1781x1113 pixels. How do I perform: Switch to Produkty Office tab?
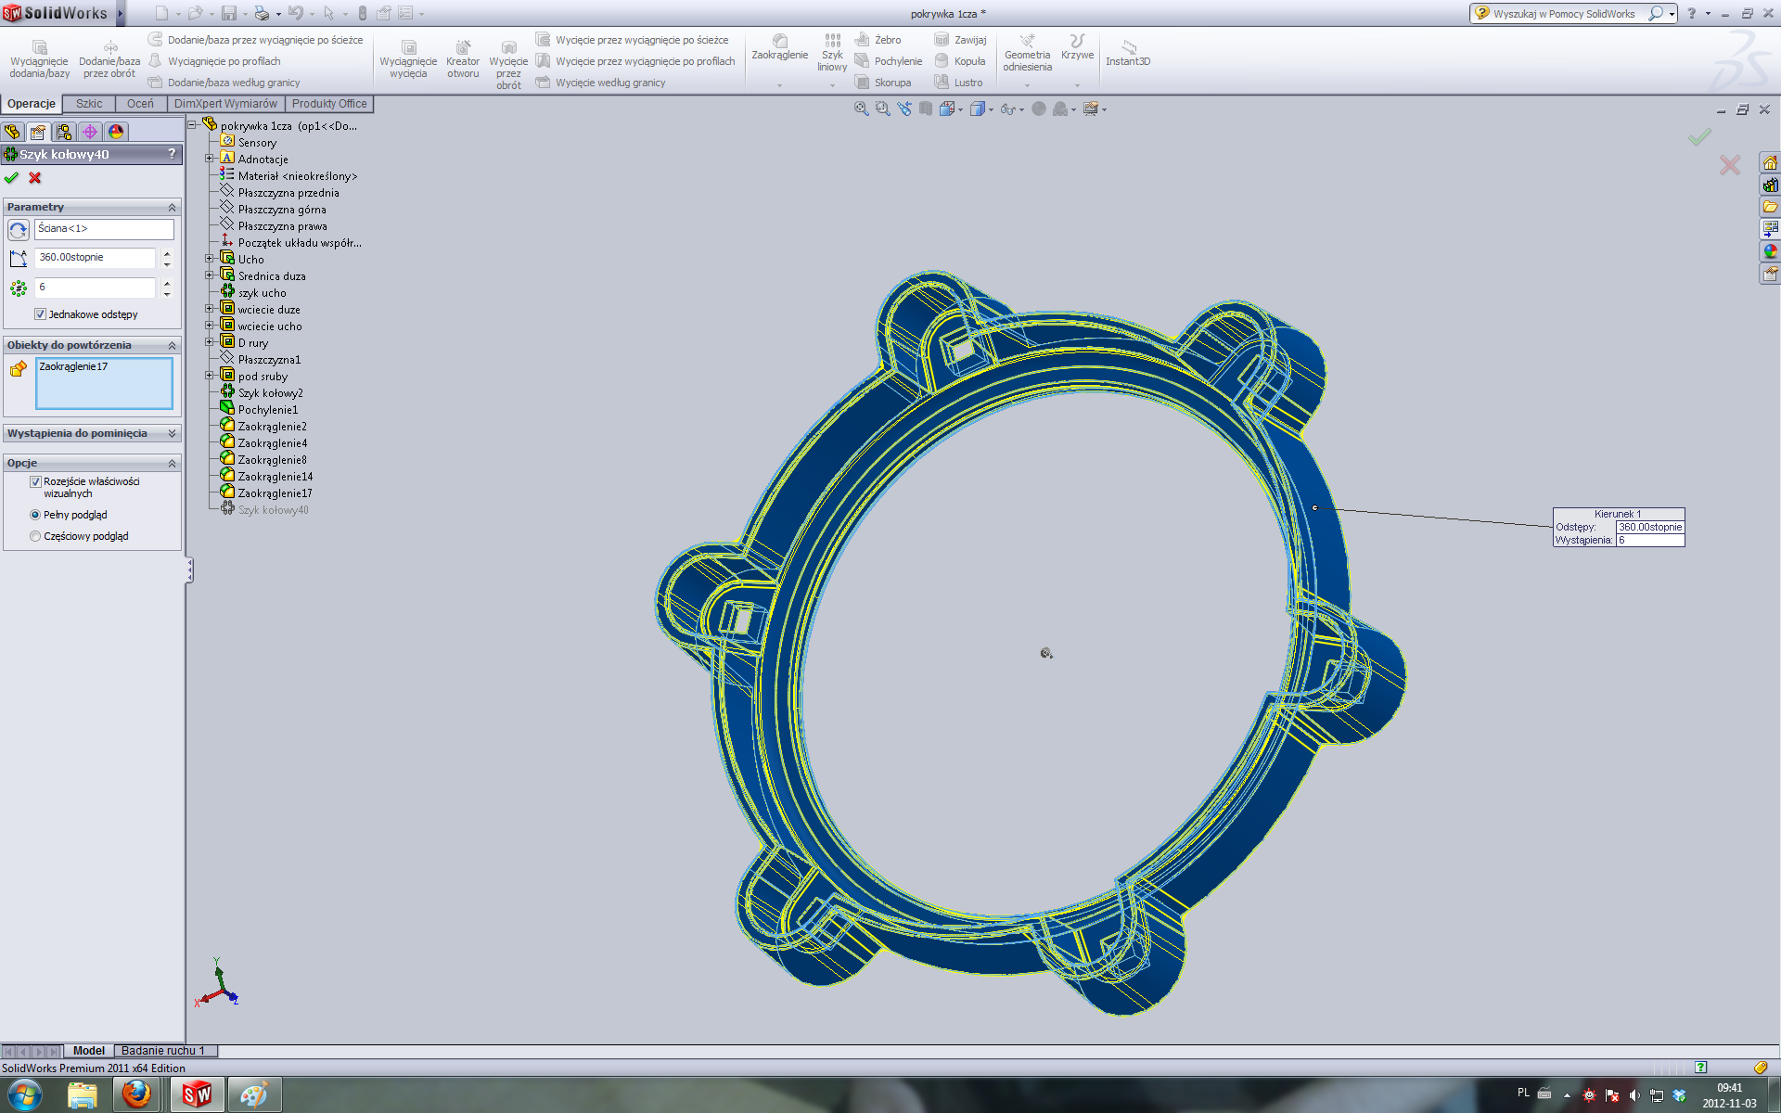pyautogui.click(x=329, y=104)
